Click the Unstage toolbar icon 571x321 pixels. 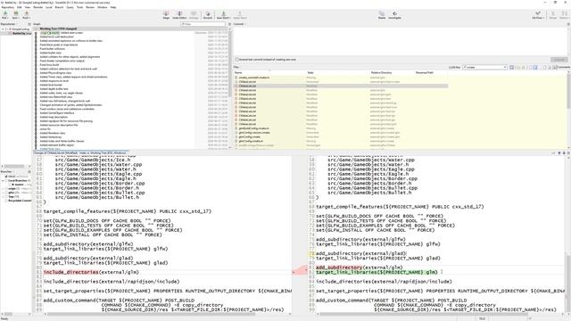194,14
